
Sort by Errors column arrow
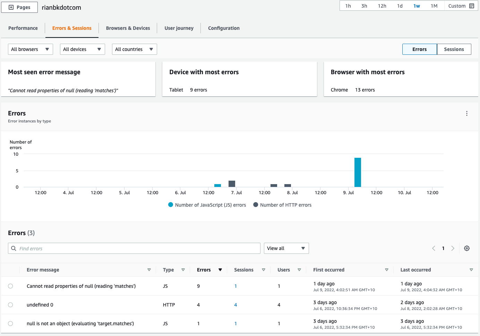click(220, 270)
